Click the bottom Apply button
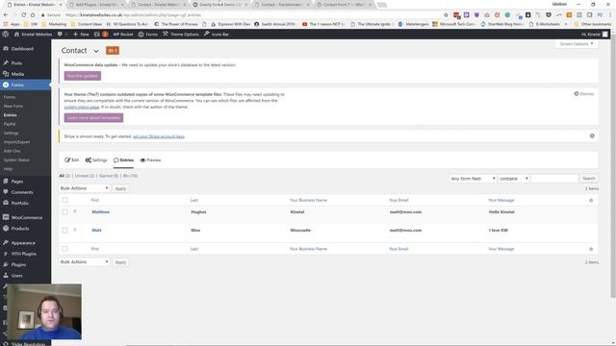616x346 pixels. click(x=120, y=262)
